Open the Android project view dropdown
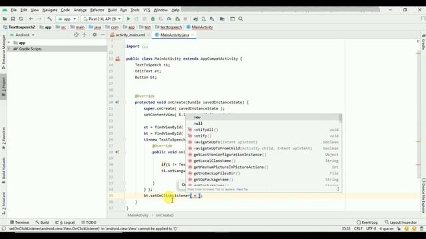Viewport: 426px width, 239px height. point(22,35)
